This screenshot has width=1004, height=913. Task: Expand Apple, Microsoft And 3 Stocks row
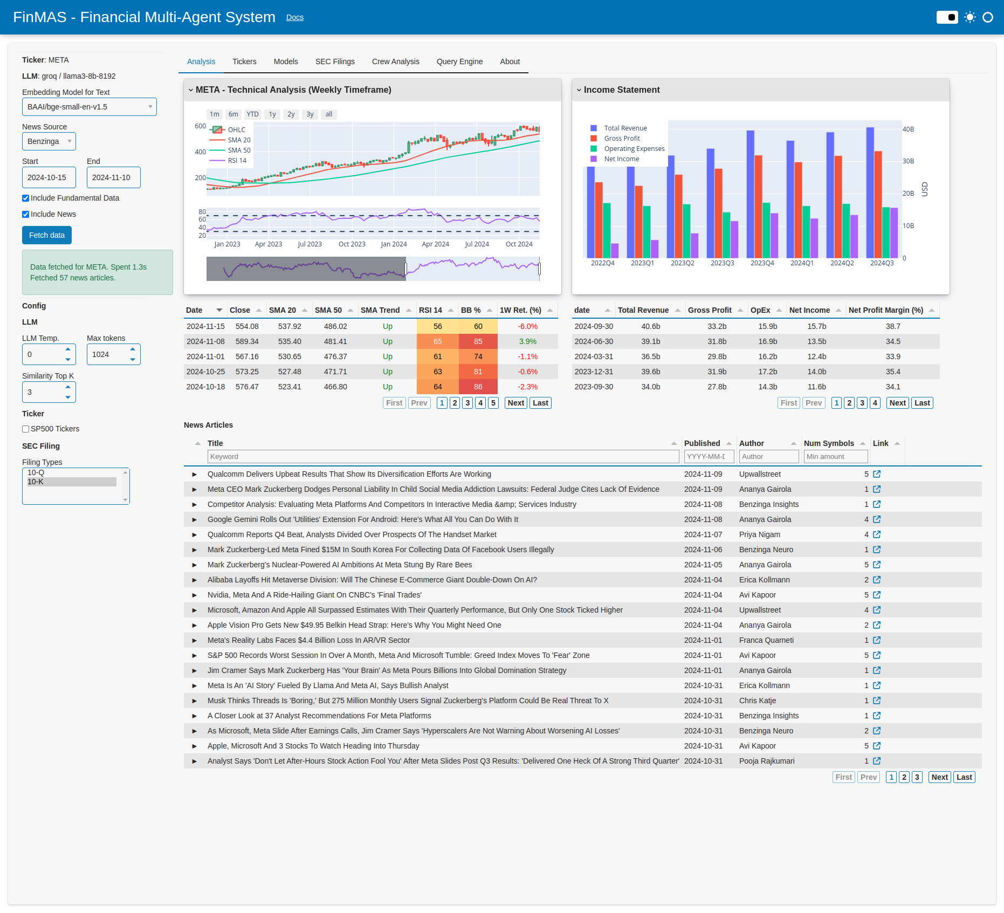click(x=194, y=746)
